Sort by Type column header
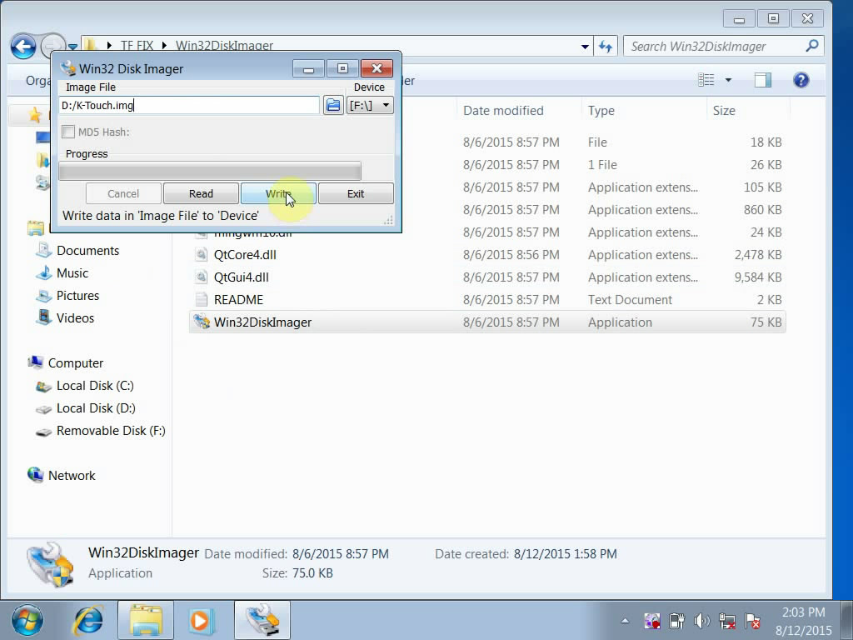Screen dimensions: 853x640 601,111
